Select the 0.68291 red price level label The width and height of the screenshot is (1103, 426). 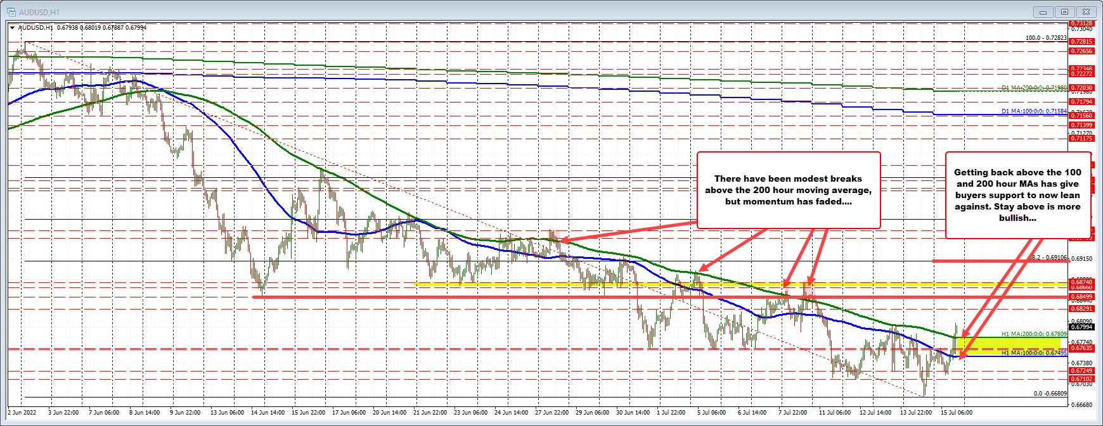(1081, 308)
